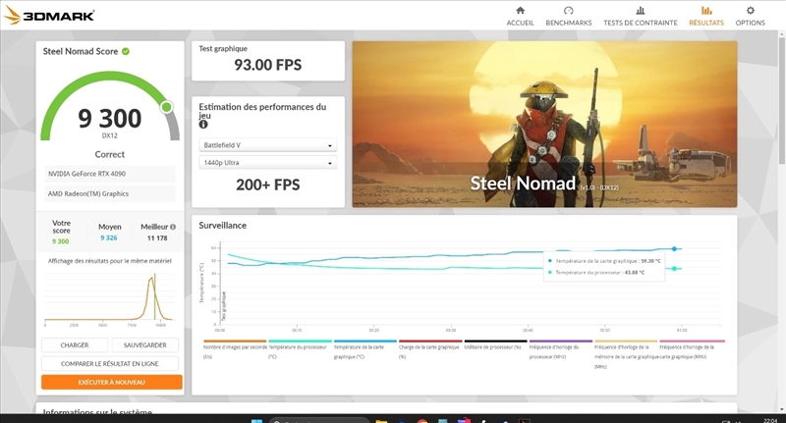This screenshot has width=786, height=423.
Task: Click the Steel Nomad banner image
Action: 544,124
